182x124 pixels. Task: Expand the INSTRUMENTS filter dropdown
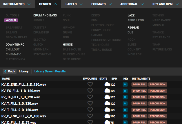pos(17,4)
